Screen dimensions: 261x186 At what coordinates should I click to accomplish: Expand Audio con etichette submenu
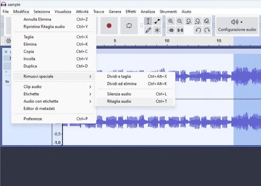click(53, 101)
